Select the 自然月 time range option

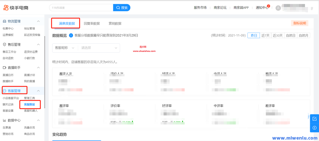coord(304,36)
